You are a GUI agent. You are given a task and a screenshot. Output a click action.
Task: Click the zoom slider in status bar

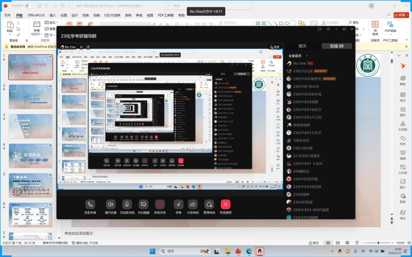(x=379, y=243)
